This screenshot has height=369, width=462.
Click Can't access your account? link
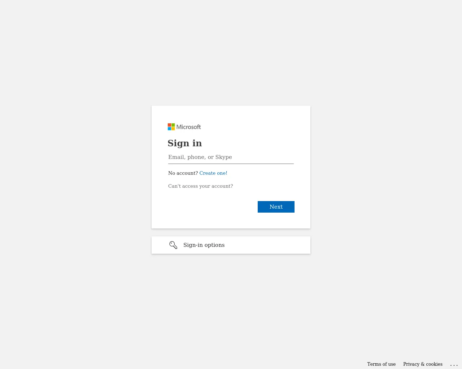click(x=201, y=186)
